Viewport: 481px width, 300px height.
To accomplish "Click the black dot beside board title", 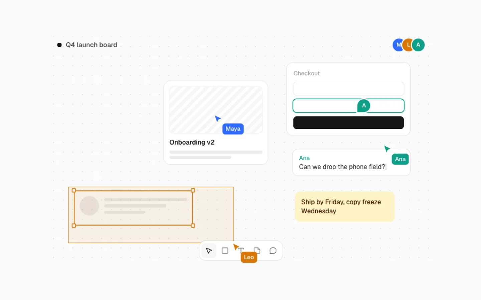I will [x=59, y=45].
